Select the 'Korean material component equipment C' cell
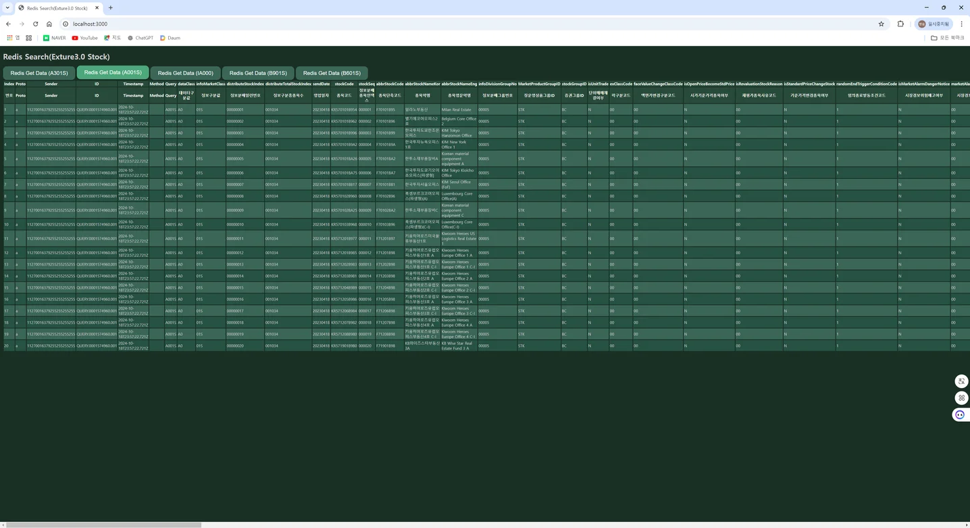The width and height of the screenshot is (970, 528). tap(459, 210)
